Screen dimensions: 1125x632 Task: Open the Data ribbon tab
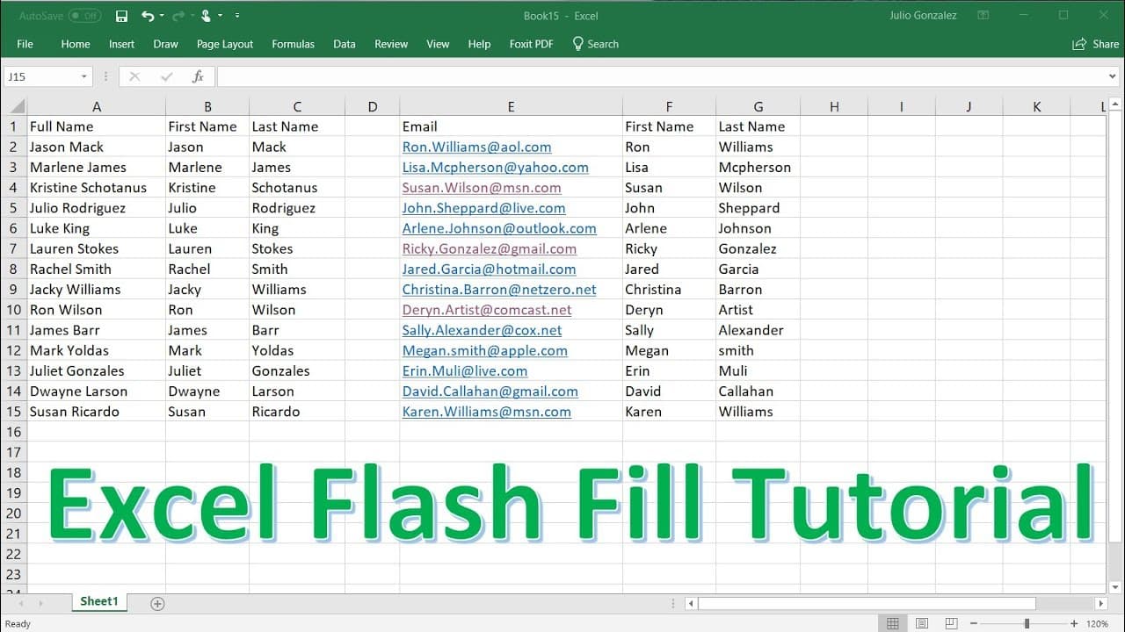click(x=345, y=44)
